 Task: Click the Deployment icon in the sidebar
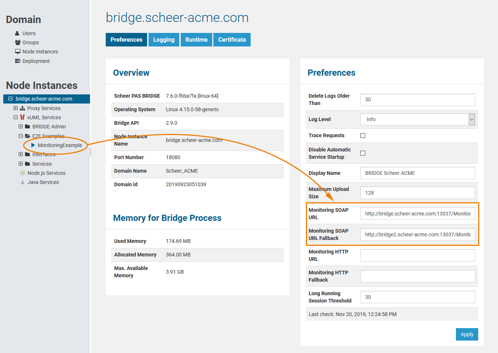(17, 61)
